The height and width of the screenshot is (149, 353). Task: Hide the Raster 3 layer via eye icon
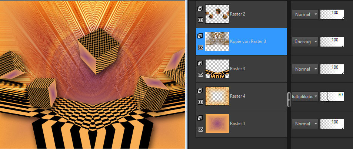click(200, 75)
